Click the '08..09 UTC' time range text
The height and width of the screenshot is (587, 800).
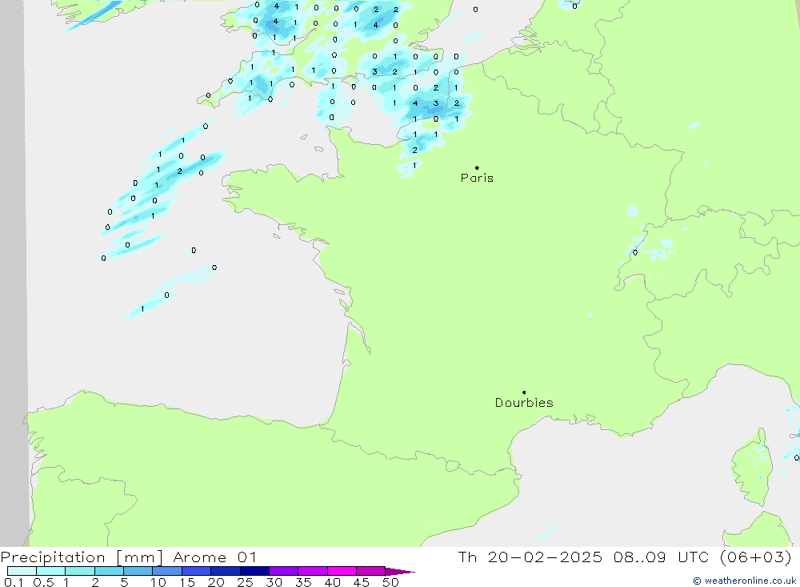coord(662,557)
